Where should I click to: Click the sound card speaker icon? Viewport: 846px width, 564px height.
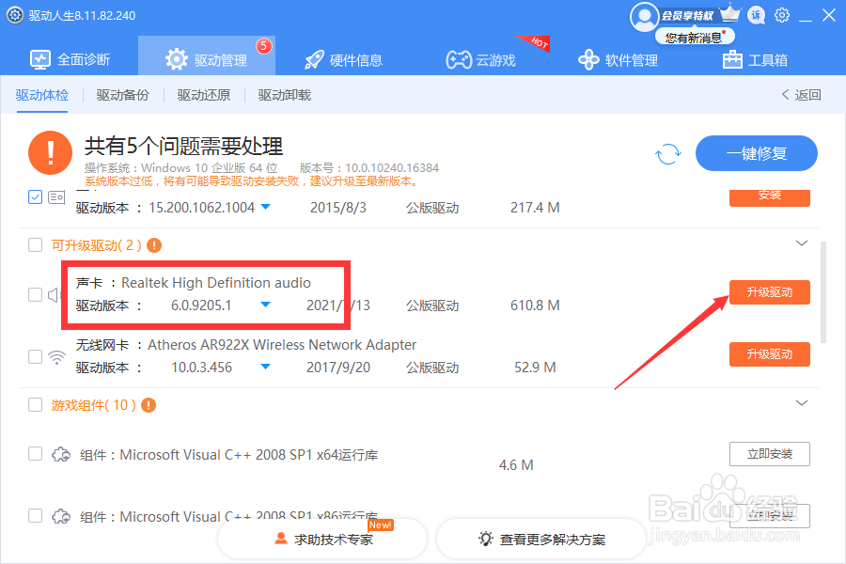pos(54,294)
